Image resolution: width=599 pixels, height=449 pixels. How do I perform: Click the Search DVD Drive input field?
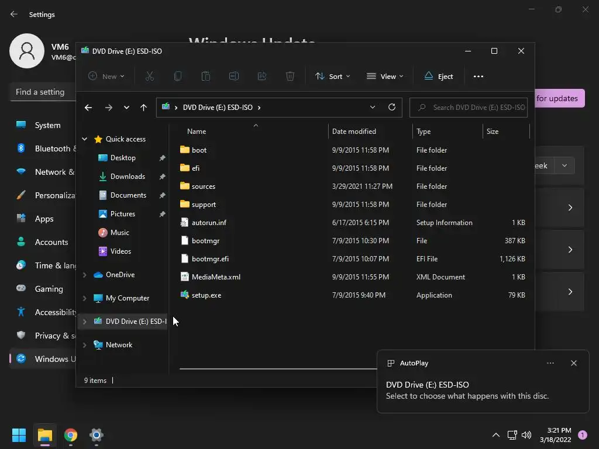click(469, 108)
